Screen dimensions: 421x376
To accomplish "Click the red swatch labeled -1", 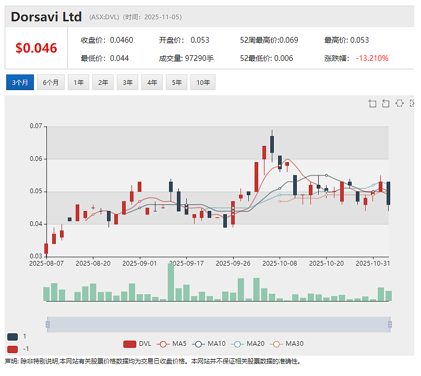I will 13,349.
